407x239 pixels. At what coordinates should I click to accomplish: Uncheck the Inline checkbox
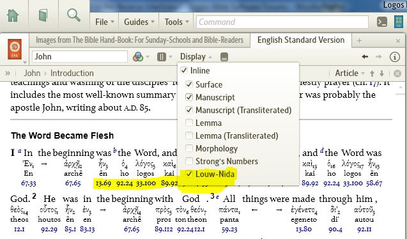184,70
